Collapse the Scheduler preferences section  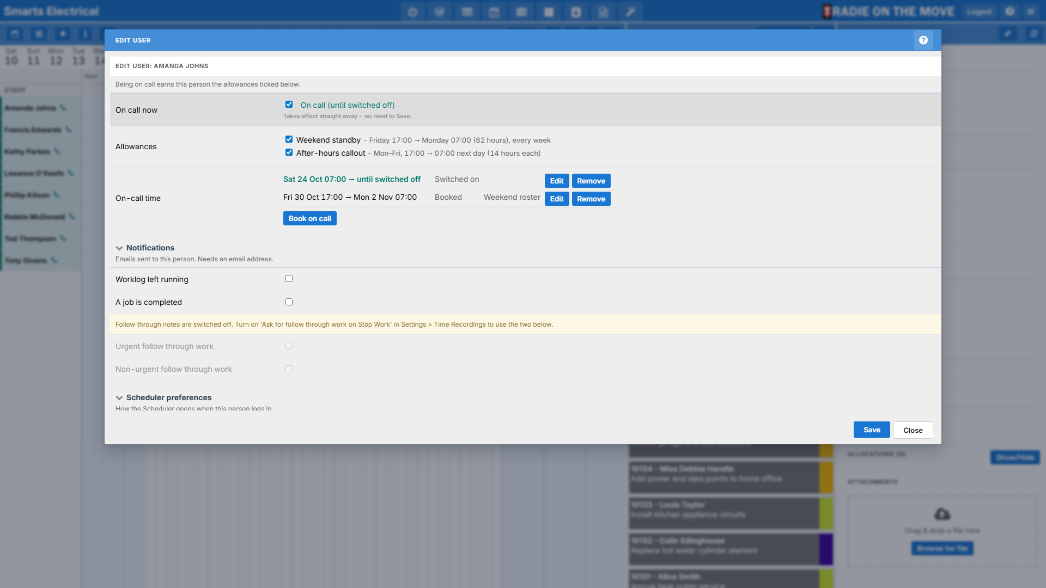click(x=119, y=398)
